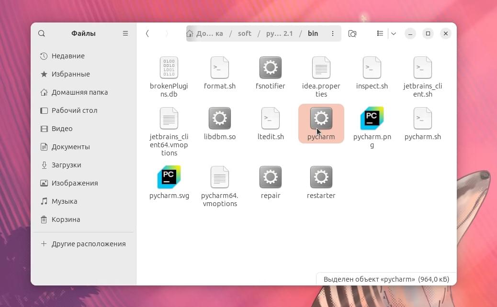The height and width of the screenshot is (307, 497).
Task: Select the repair executable icon
Action: coord(271,177)
